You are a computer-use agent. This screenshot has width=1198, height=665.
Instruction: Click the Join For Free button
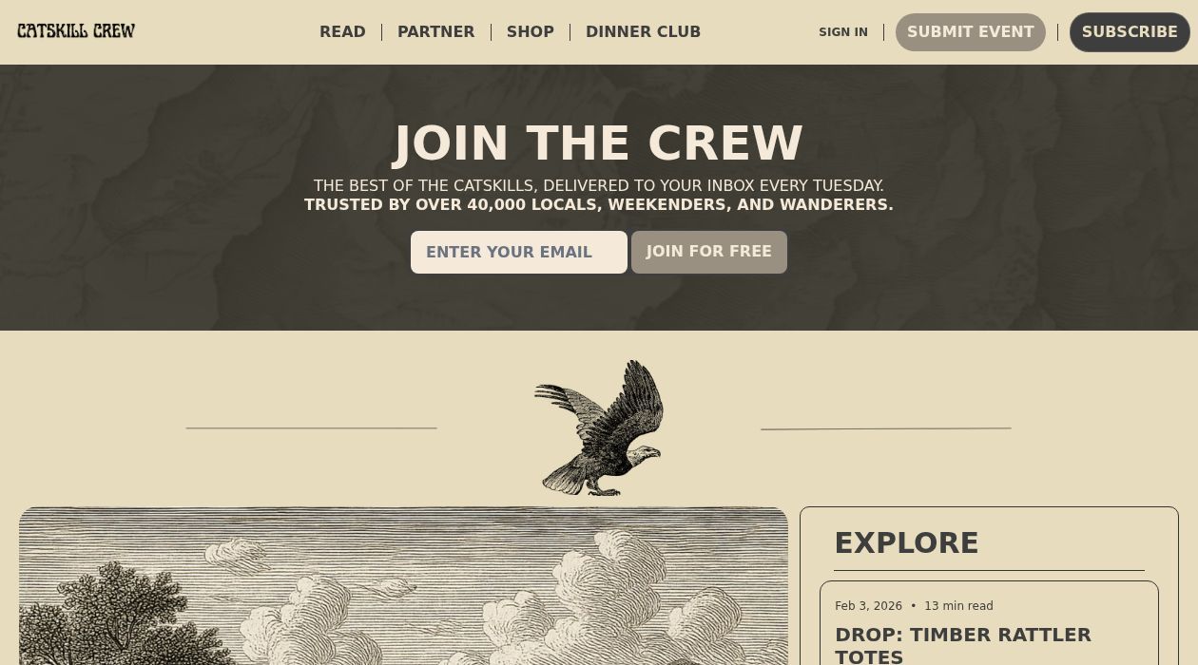coord(709,252)
